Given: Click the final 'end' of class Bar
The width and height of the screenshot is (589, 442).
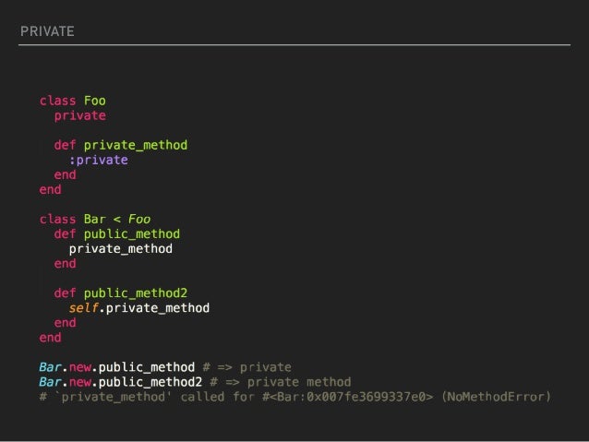Looking at the screenshot, I should coord(51,337).
